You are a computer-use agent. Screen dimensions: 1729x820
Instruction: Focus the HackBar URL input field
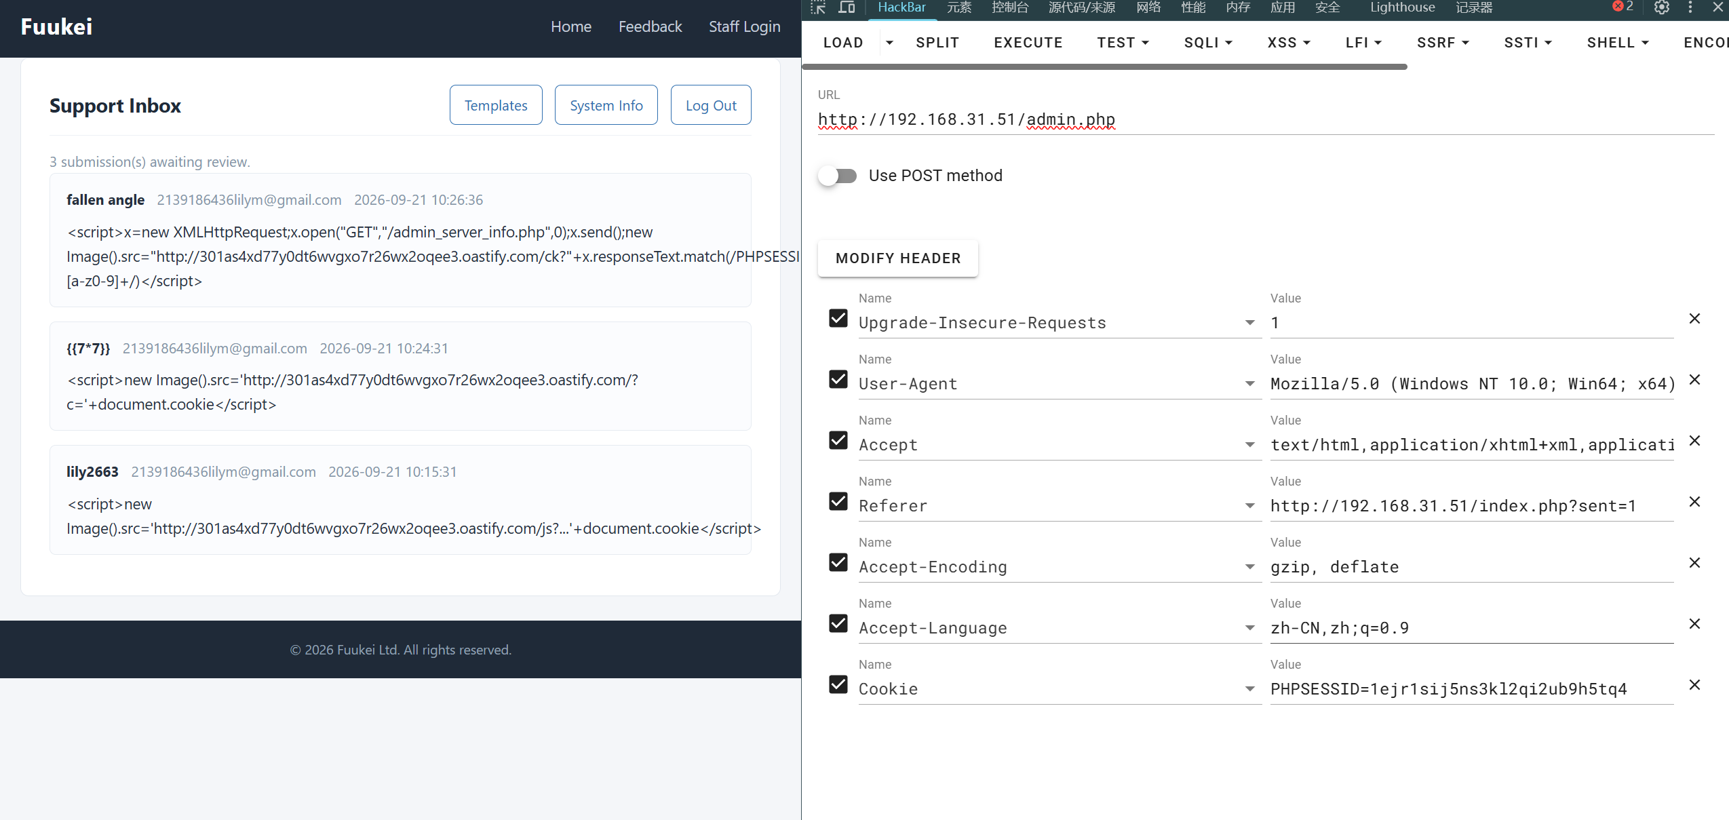1266,120
